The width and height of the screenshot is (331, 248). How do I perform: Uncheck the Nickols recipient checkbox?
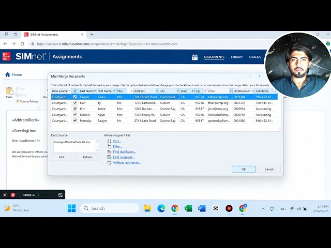tap(75, 115)
